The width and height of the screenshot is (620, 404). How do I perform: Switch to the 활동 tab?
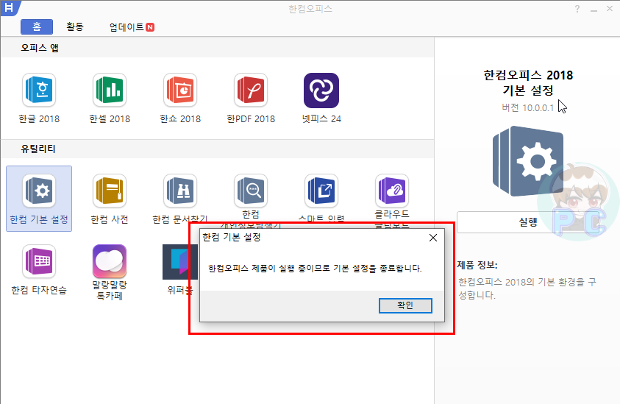(75, 27)
